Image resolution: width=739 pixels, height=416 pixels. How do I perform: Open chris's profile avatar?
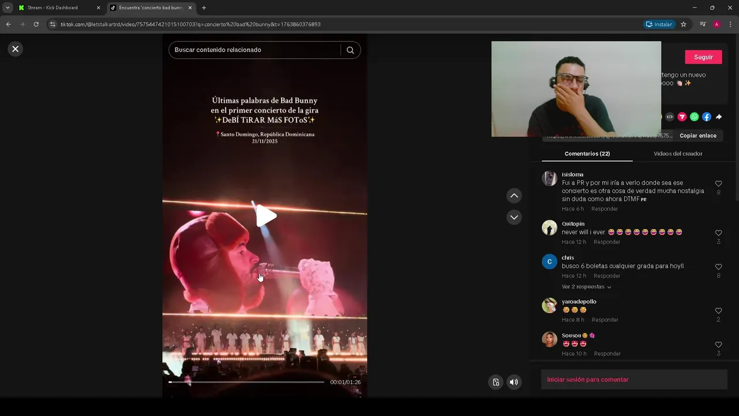click(x=549, y=262)
